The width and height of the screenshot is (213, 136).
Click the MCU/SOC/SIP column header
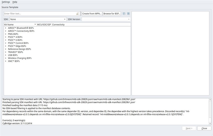coord(44,24)
